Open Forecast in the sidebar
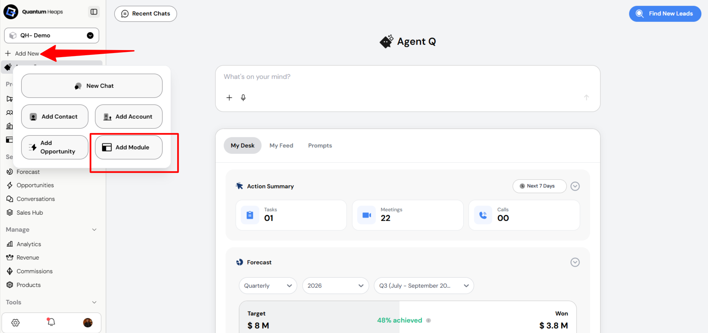 (x=28, y=172)
